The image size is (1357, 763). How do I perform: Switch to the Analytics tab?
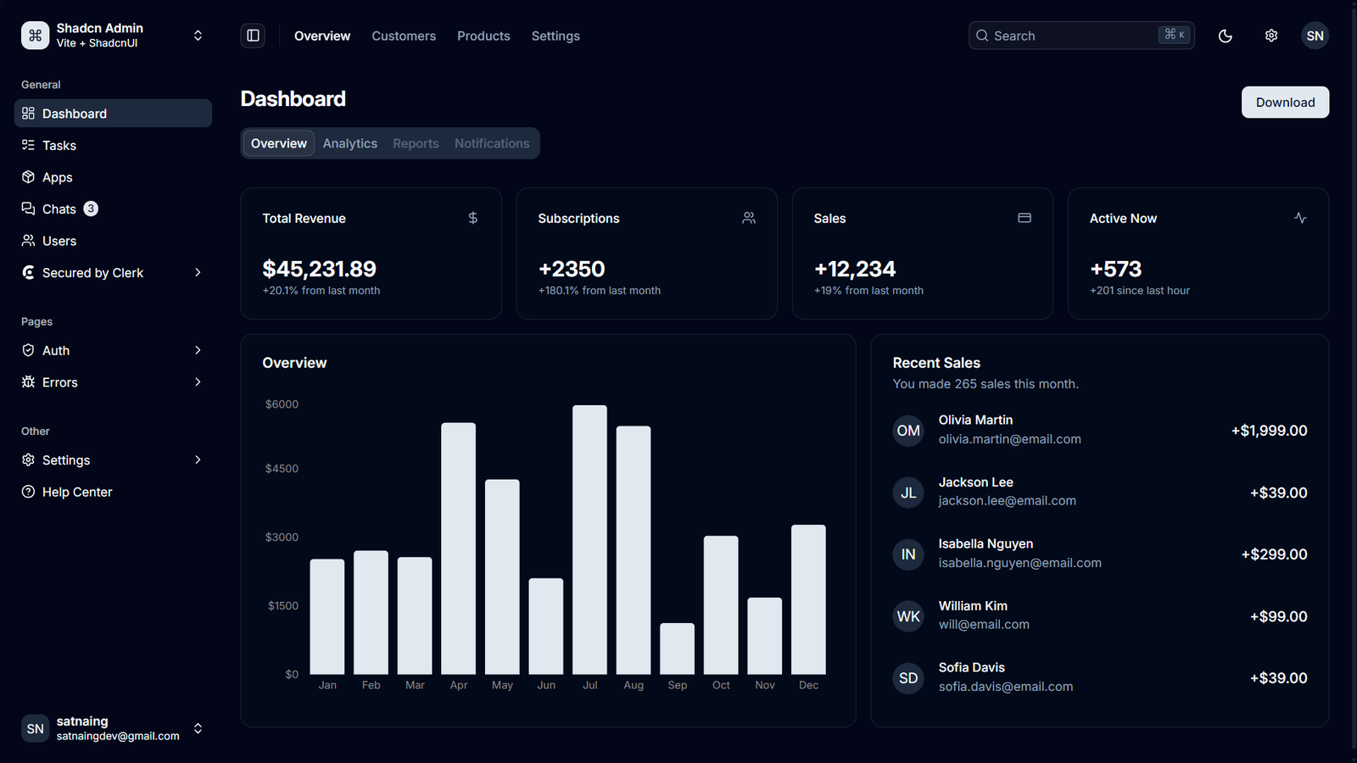click(349, 143)
